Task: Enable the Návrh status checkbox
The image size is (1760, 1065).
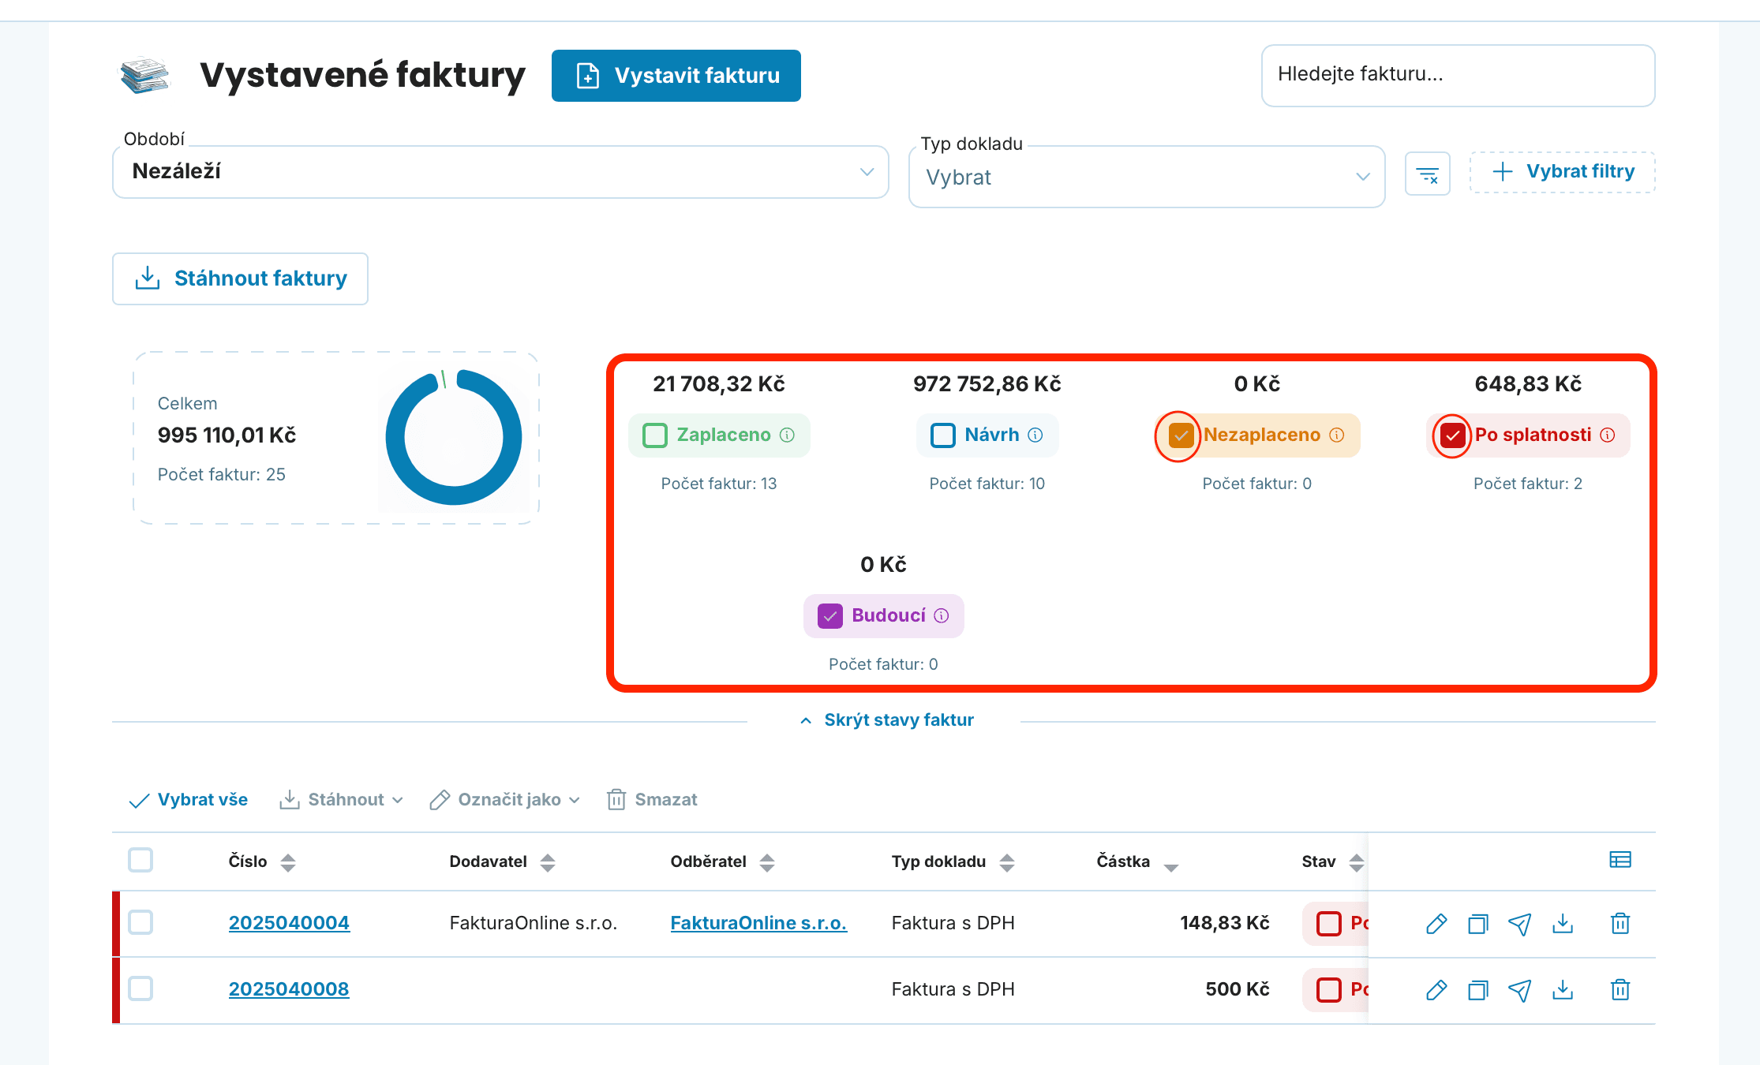Action: tap(943, 435)
